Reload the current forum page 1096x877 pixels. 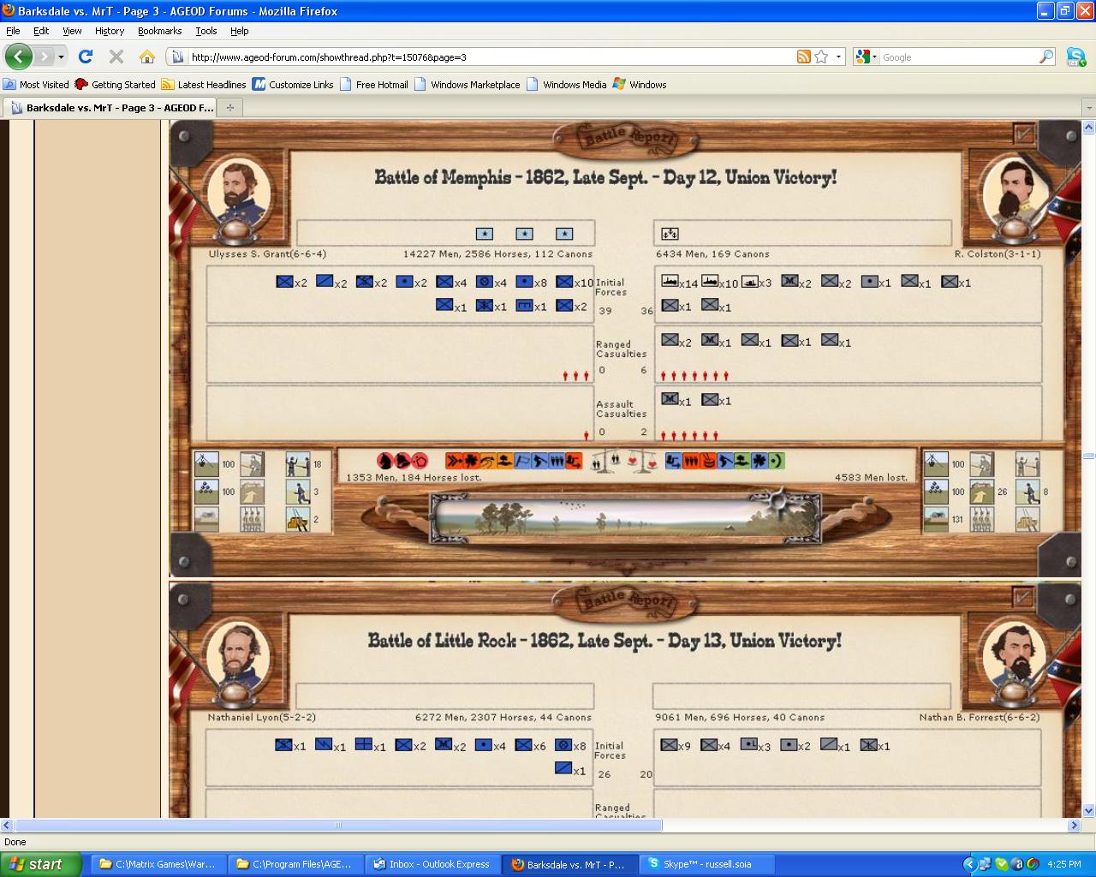pos(85,57)
